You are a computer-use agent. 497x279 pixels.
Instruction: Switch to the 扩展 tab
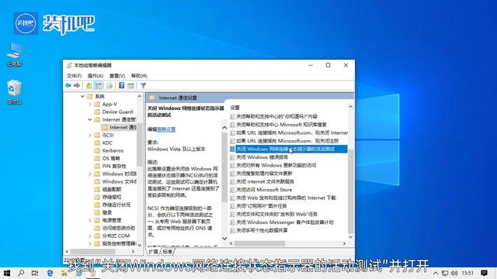click(x=154, y=252)
